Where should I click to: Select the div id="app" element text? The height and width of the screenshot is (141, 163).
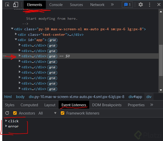click(x=32, y=40)
